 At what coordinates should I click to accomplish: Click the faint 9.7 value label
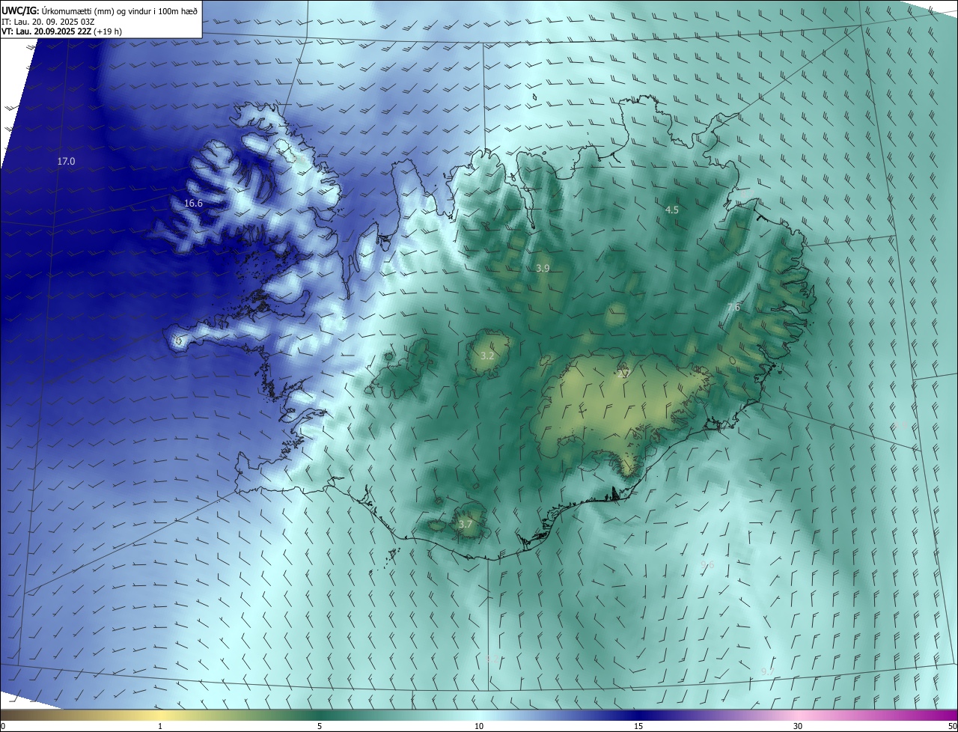point(767,672)
